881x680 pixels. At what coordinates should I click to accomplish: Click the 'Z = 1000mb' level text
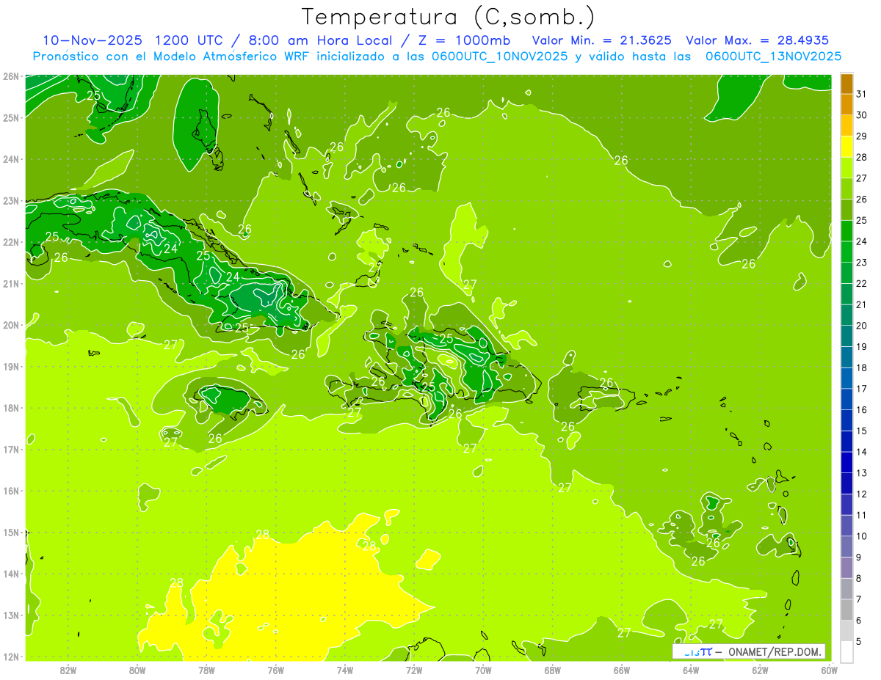pos(464,40)
